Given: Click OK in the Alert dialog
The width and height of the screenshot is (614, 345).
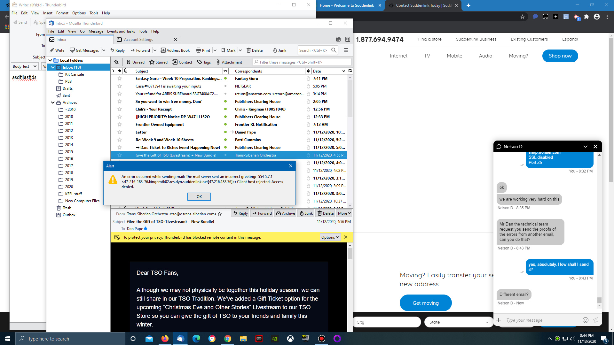Looking at the screenshot, I should tap(199, 196).
